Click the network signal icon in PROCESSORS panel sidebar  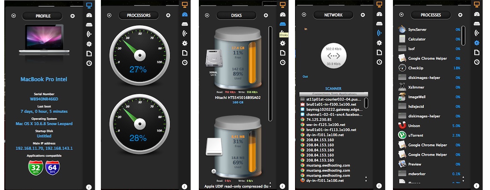pyautogui.click(x=185, y=33)
